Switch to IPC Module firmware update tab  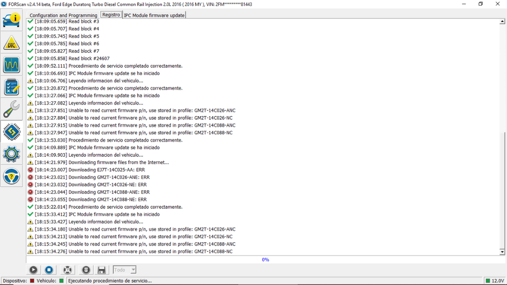pos(154,15)
